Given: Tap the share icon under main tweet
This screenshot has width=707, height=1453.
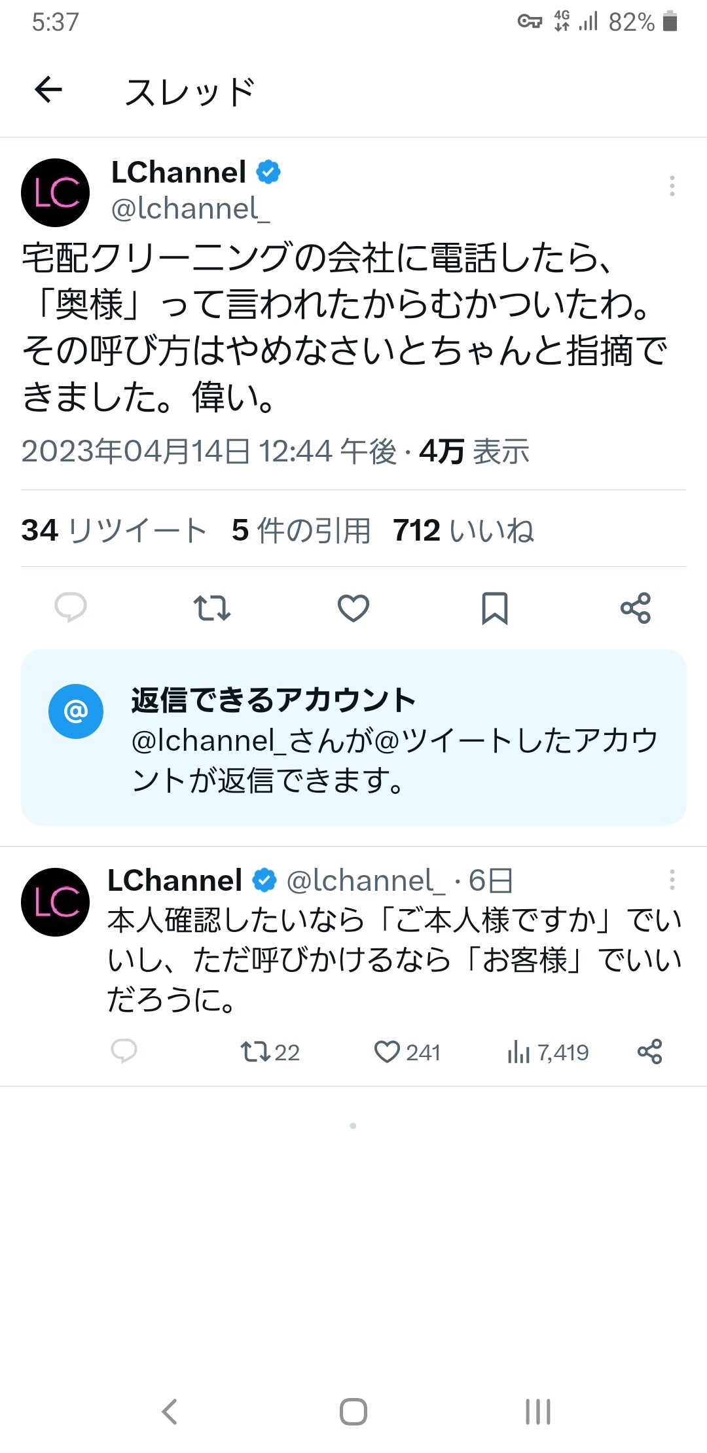Looking at the screenshot, I should click(x=636, y=607).
